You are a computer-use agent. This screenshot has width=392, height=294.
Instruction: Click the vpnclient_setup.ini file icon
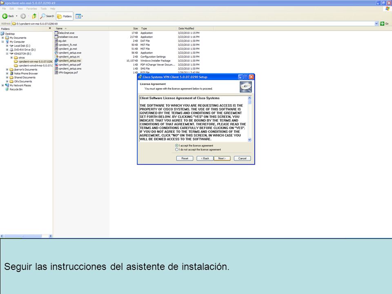coord(56,57)
